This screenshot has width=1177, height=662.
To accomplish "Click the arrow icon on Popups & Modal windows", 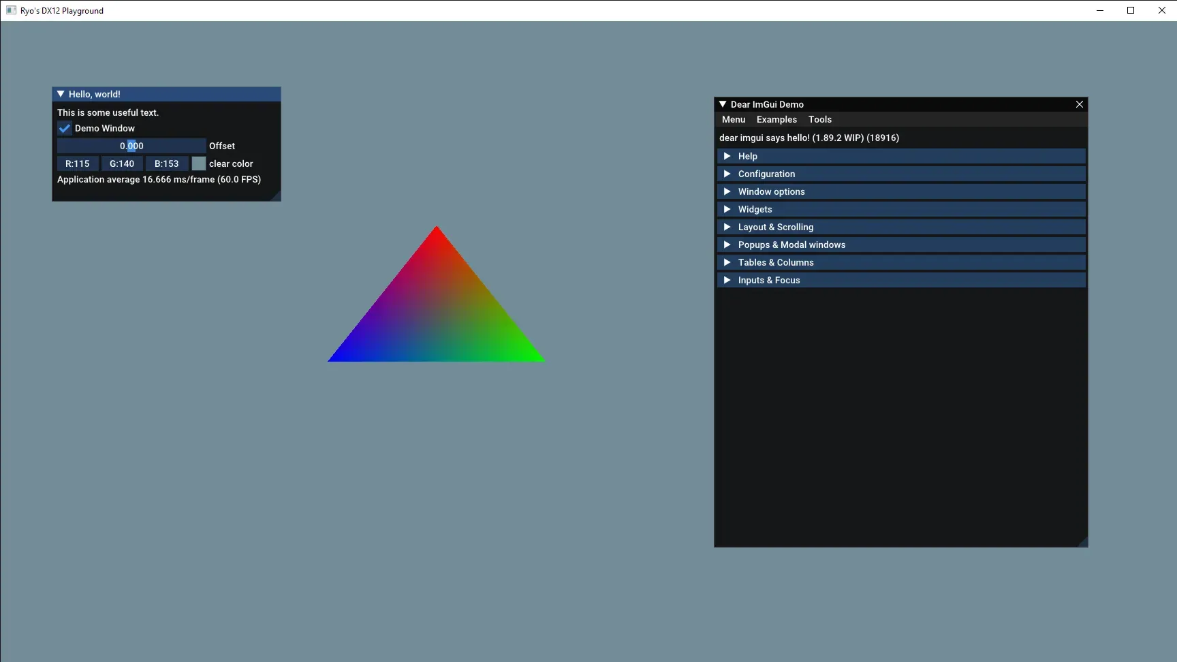I will (727, 245).
